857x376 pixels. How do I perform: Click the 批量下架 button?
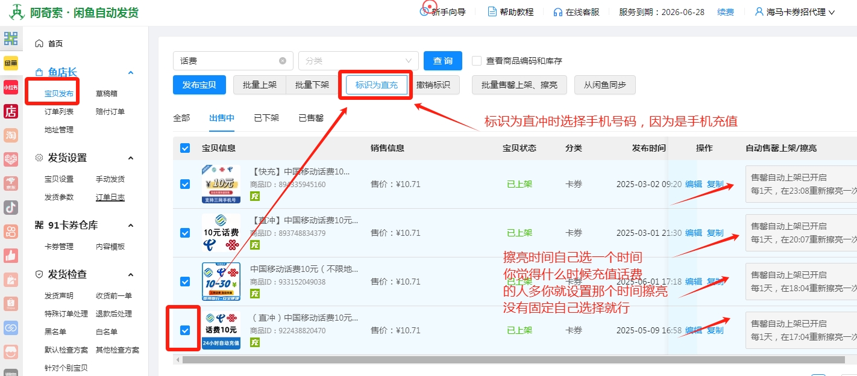312,85
